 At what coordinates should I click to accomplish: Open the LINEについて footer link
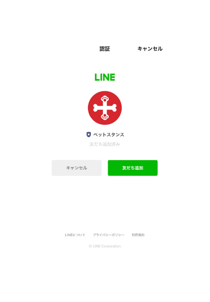(x=75, y=235)
